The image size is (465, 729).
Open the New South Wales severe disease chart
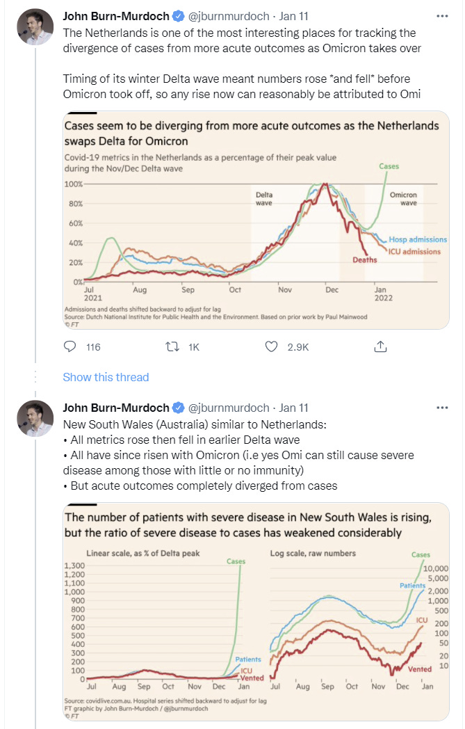(256, 612)
